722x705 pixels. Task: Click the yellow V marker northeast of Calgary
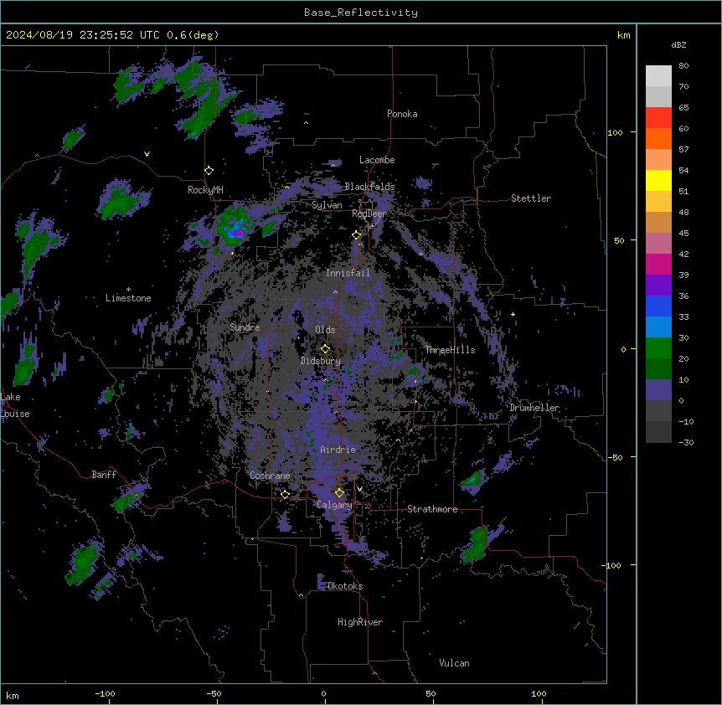click(359, 489)
